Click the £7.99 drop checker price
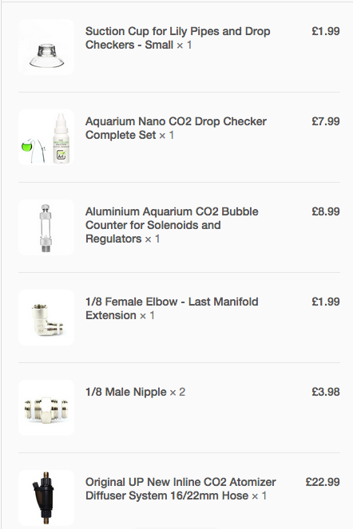Viewport: 353px width, 529px height. coord(326,121)
